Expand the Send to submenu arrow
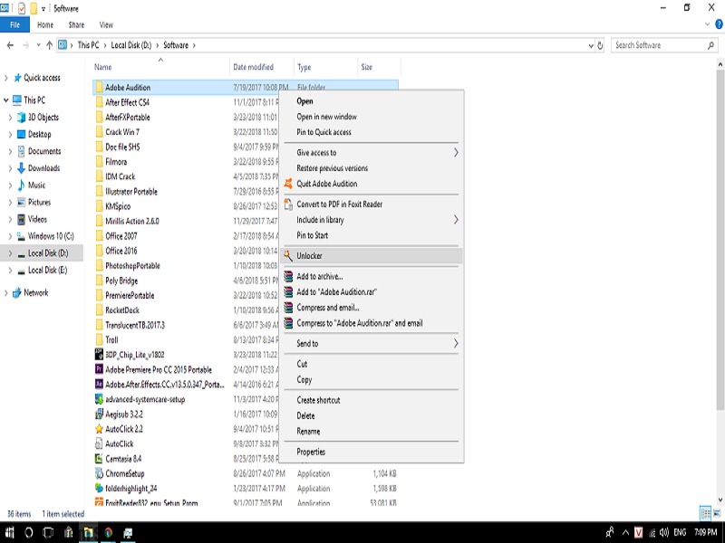The height and width of the screenshot is (543, 725). click(x=456, y=344)
